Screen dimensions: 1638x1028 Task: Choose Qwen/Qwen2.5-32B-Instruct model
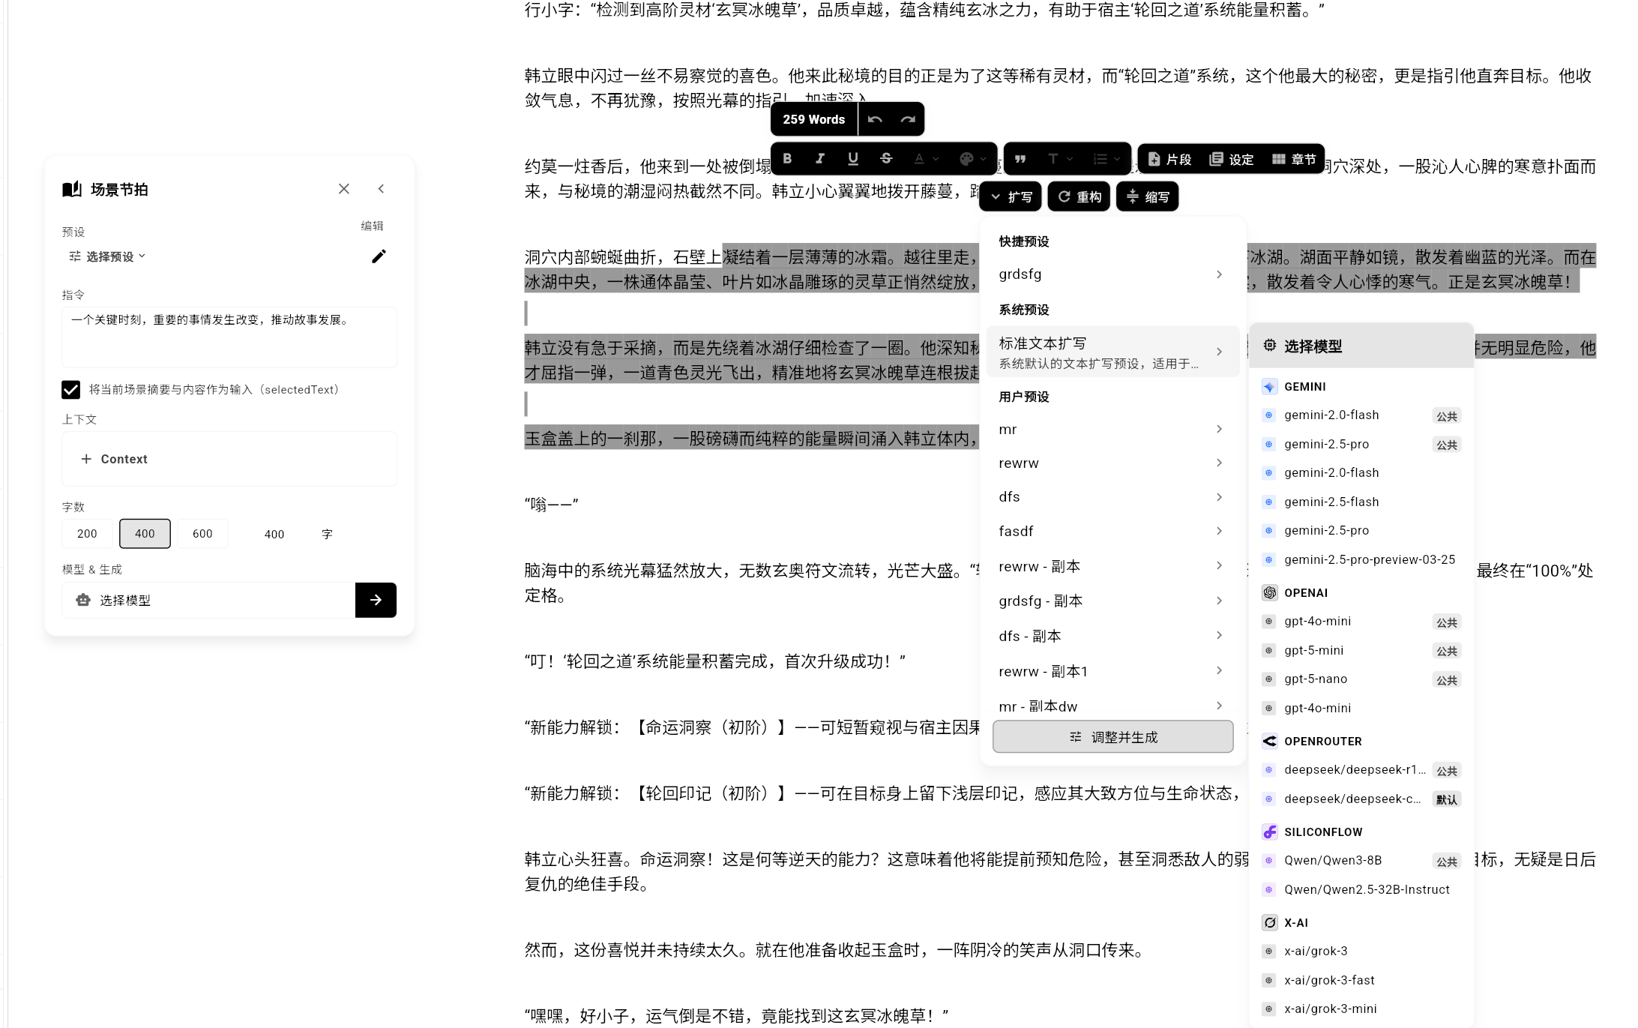pyautogui.click(x=1361, y=890)
